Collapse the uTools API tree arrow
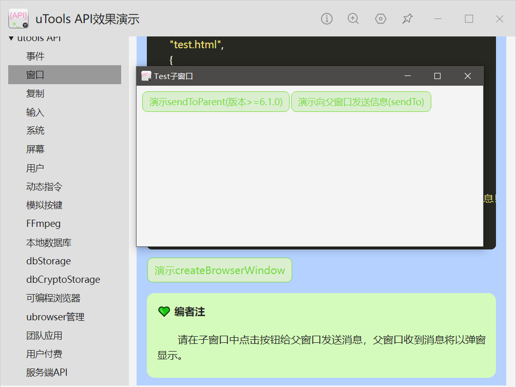This screenshot has height=387, width=516. tap(11, 38)
